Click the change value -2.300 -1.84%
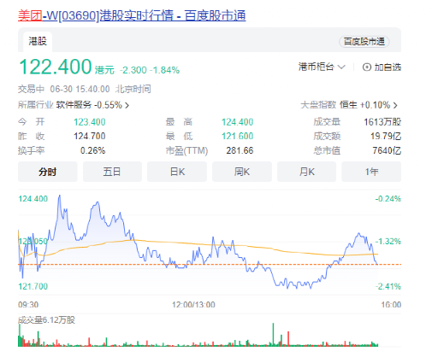The width and height of the screenshot is (432, 357). pos(150,70)
